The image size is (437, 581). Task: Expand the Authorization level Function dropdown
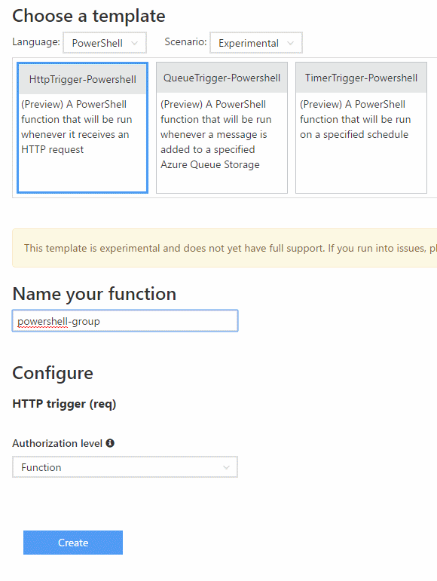pos(125,467)
